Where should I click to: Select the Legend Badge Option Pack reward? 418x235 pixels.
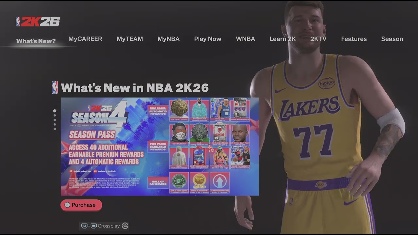pos(220,134)
